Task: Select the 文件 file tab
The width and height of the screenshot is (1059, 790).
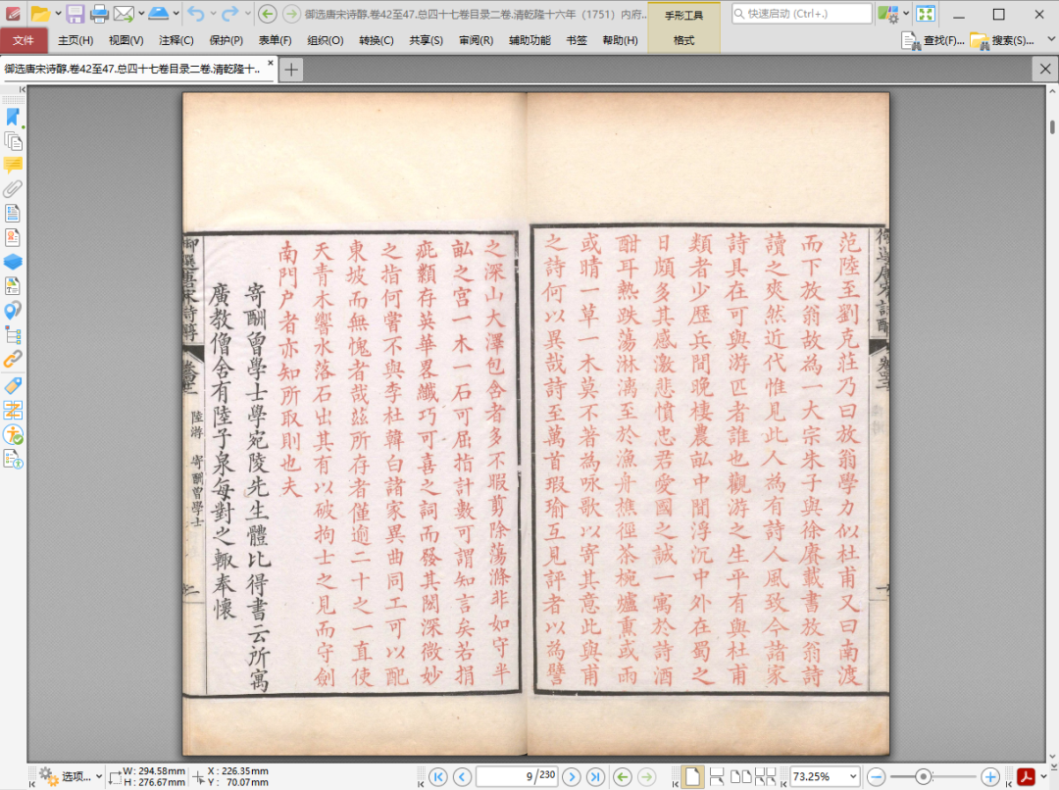Action: (24, 40)
